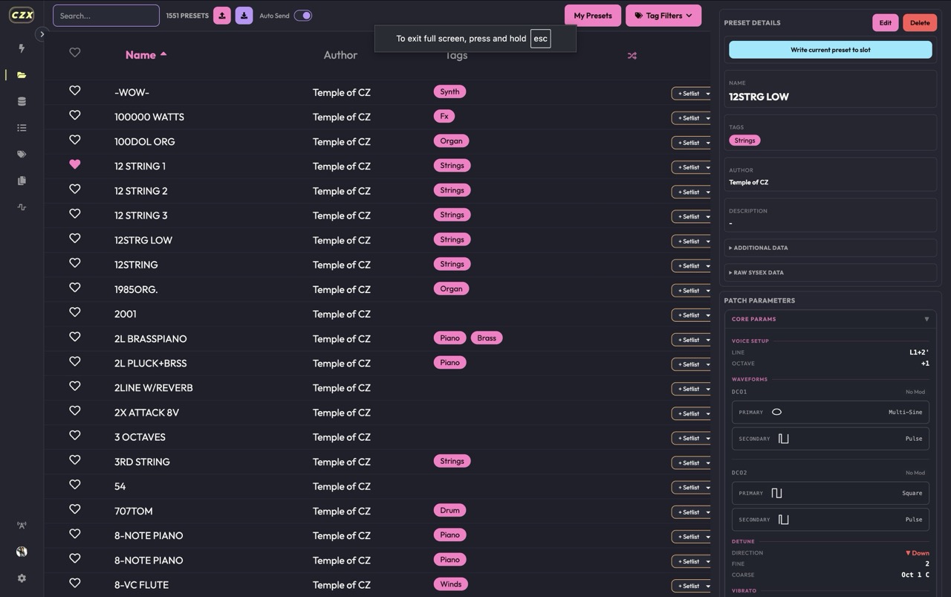Image resolution: width=951 pixels, height=597 pixels.
Task: Select the 12STRING preset row
Action: tap(377, 265)
